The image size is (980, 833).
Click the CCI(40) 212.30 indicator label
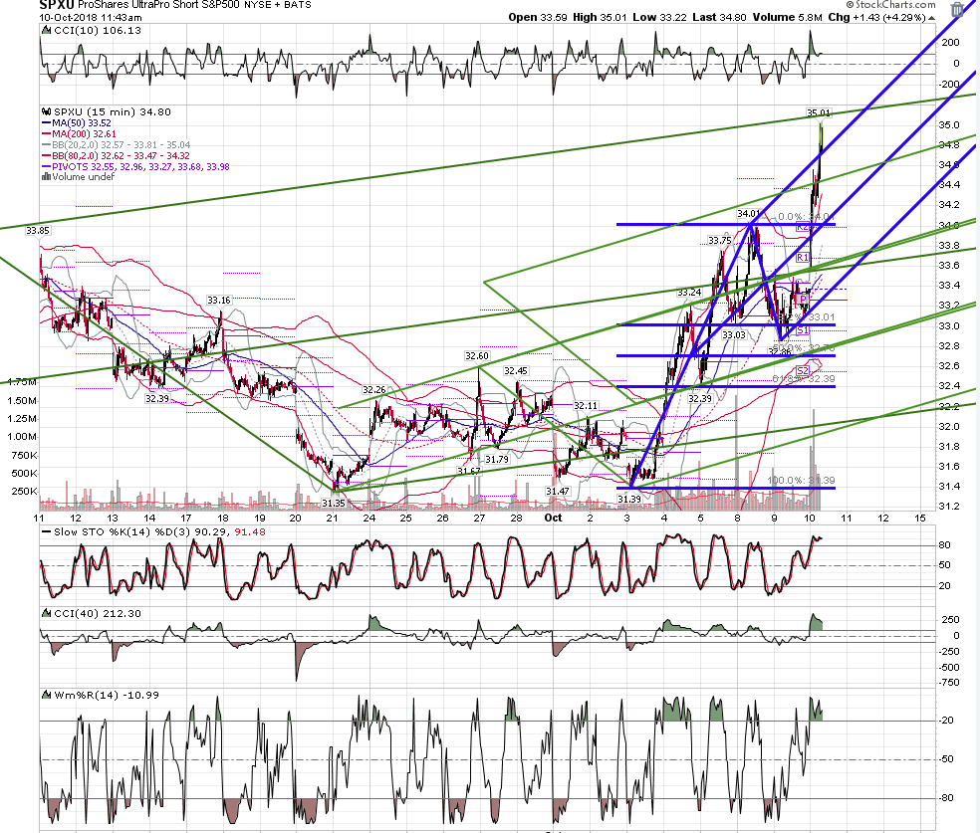(98, 613)
